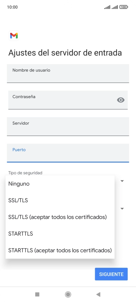Image resolution: width=136 pixels, height=303 pixels.
Task: Tap the Puerto input field
Action: click(68, 153)
